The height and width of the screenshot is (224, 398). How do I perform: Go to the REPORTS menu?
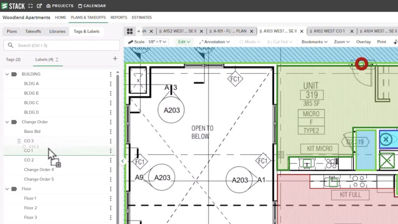119,17
